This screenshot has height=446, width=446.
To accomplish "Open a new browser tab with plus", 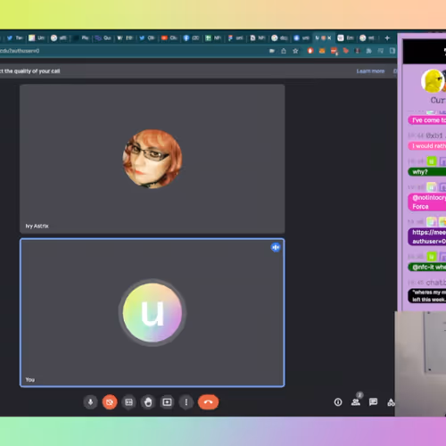I will [x=387, y=38].
